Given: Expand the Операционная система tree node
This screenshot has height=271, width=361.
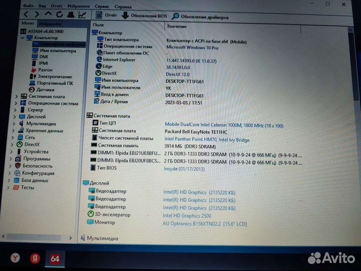Looking at the screenshot, I should click(16, 103).
